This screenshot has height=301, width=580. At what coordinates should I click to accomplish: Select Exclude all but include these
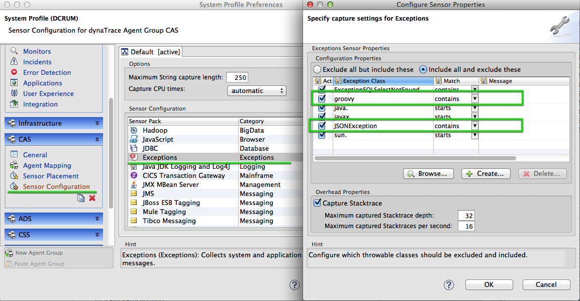click(317, 69)
